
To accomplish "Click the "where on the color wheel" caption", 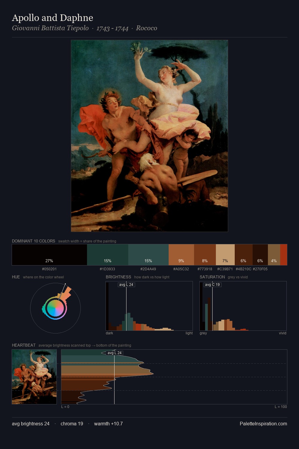I will click(43, 277).
